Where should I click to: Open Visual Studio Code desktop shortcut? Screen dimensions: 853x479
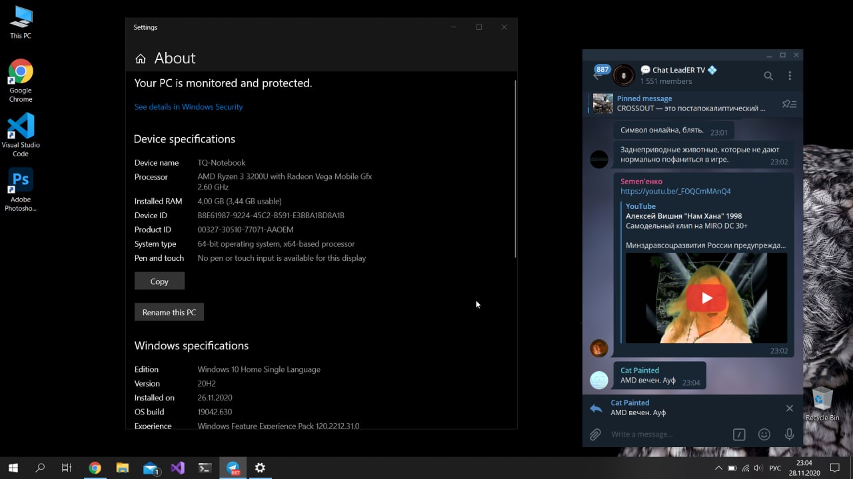point(21,135)
